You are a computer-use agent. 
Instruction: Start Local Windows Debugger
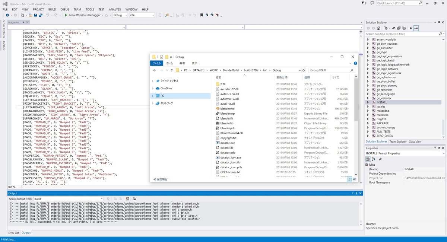[82, 15]
